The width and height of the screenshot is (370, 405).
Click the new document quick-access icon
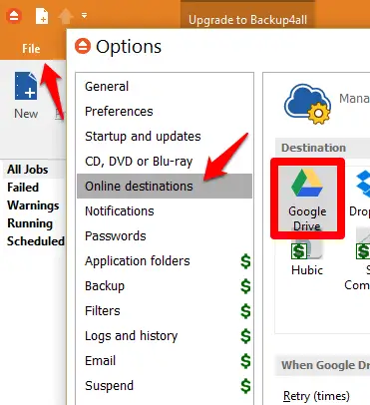(42, 16)
